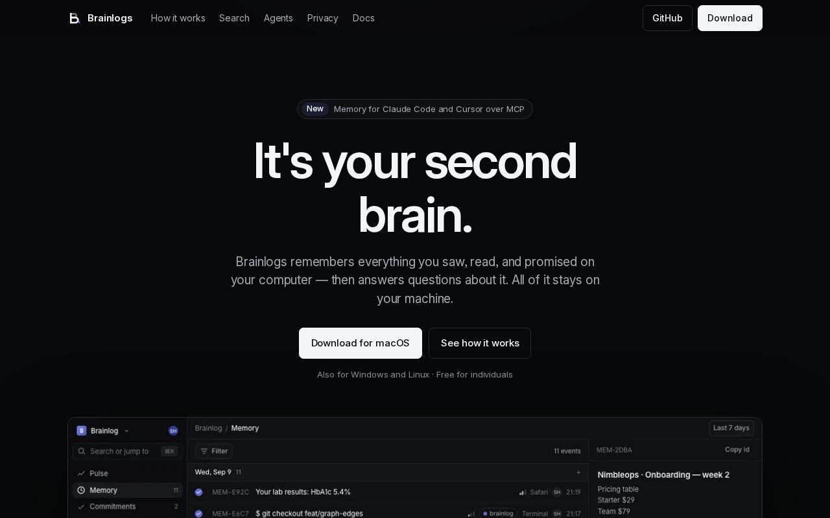Open the New MCP memory announcement pill

click(x=415, y=109)
